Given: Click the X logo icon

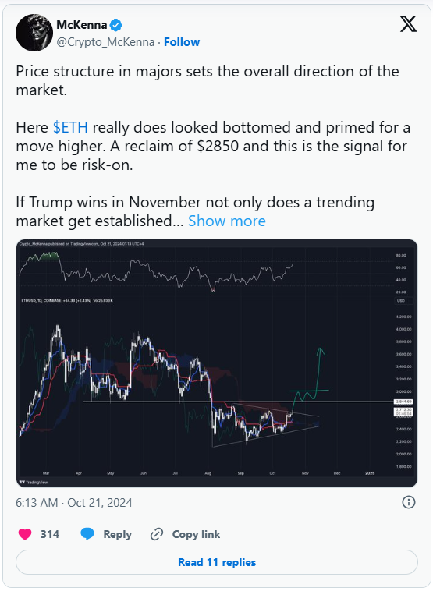Looking at the screenshot, I should [408, 23].
